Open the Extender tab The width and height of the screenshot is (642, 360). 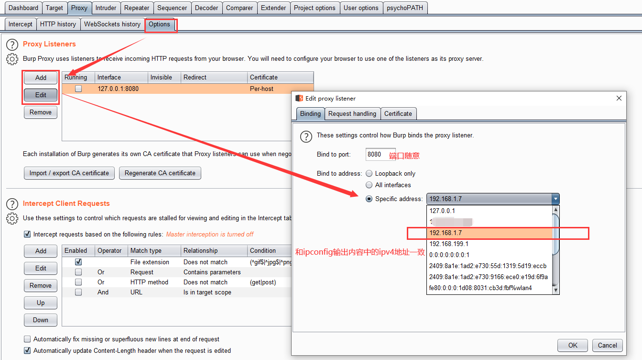pyautogui.click(x=273, y=8)
